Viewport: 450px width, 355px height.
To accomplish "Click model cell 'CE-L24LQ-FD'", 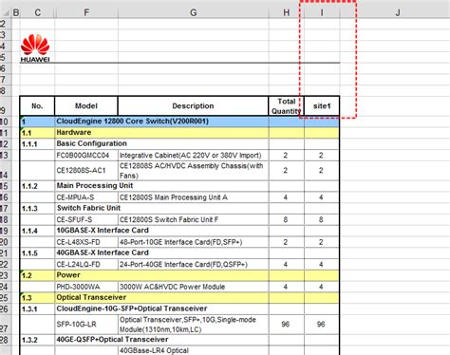I will pos(86,265).
